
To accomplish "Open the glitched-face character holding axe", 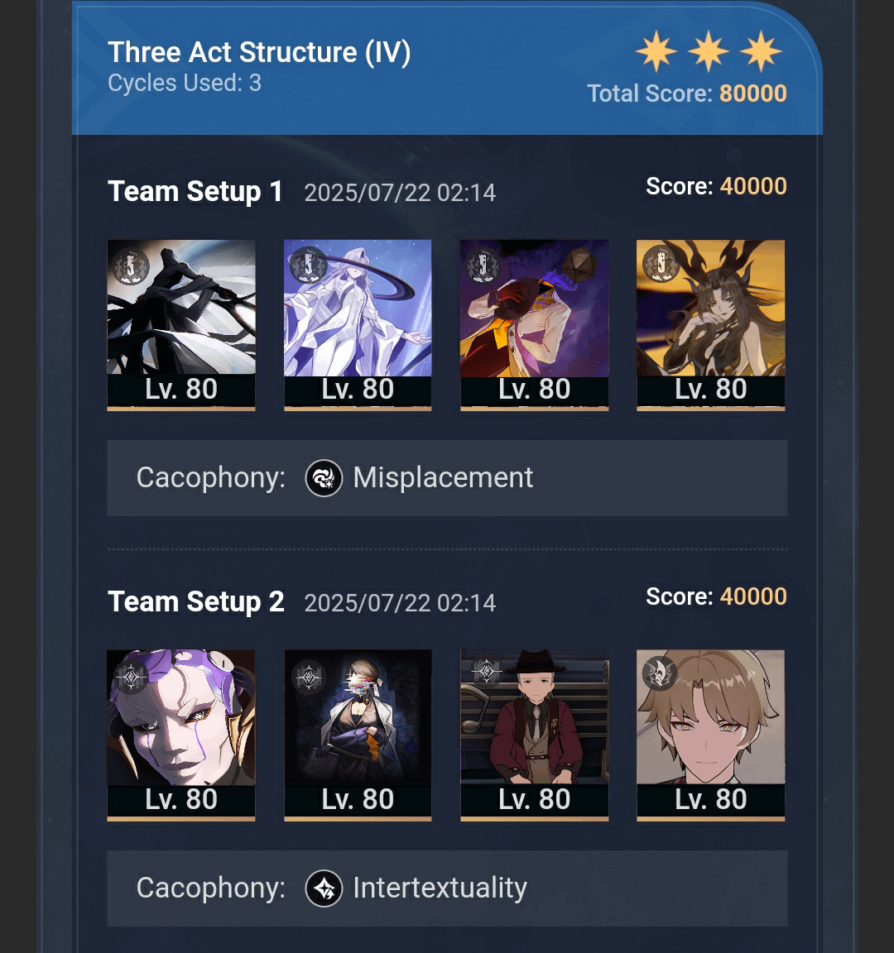I will [358, 735].
